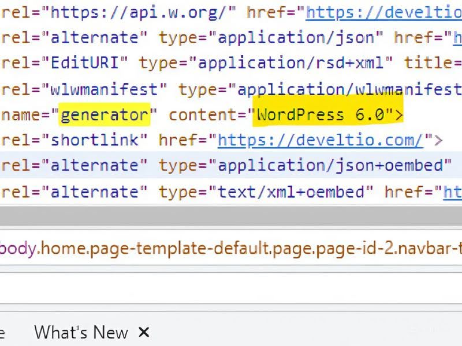Switch to the What's New tab
This screenshot has height=346, width=462.
(x=81, y=332)
